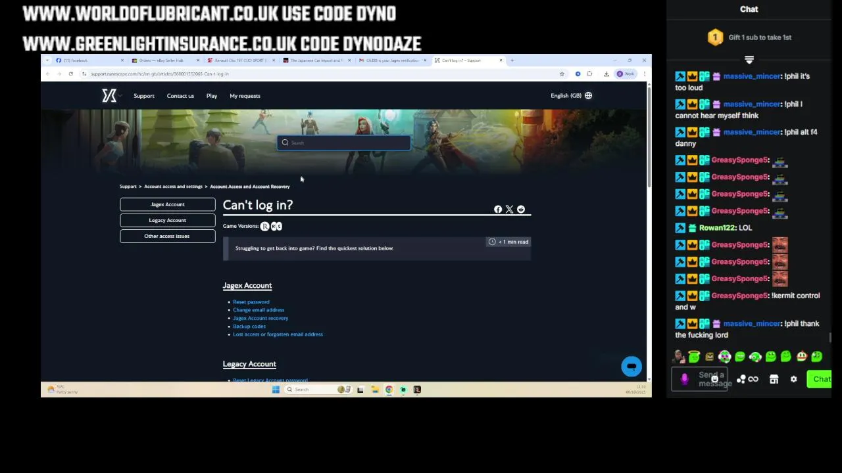Bookmark this page with the star icon

pos(562,74)
